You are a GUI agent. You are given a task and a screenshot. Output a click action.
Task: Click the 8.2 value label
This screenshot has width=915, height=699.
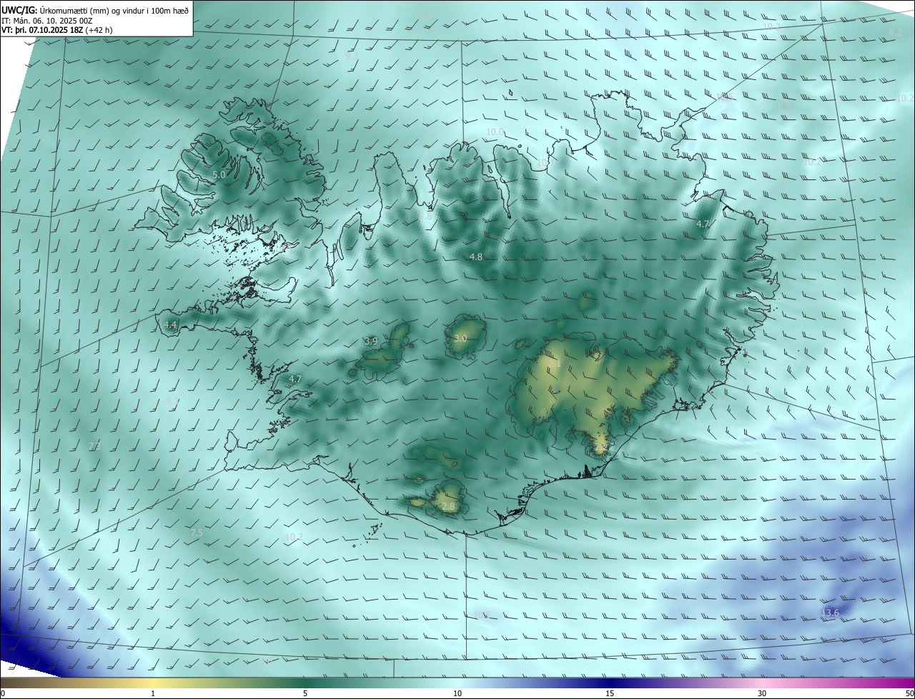pyautogui.click(x=896, y=32)
